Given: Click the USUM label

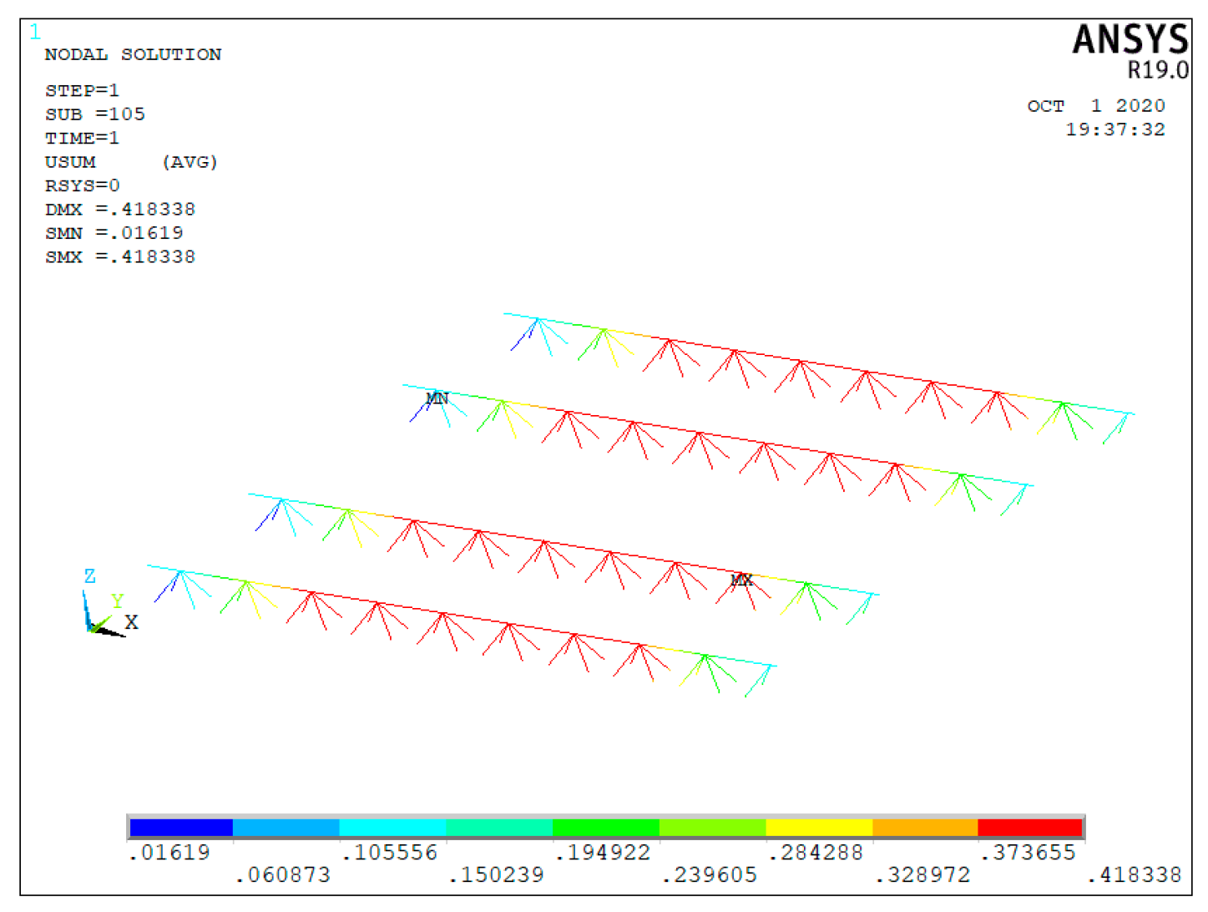Looking at the screenshot, I should pyautogui.click(x=70, y=162).
